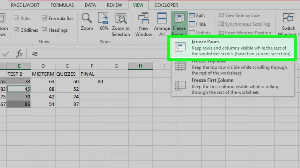This screenshot has height=168, width=300.
Task: Choose Freeze Panes menu option
Action: pyautogui.click(x=232, y=48)
